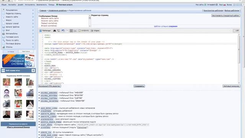Click the Почтовые формы sidebar icon
The height and width of the screenshot is (138, 245).
4,44
